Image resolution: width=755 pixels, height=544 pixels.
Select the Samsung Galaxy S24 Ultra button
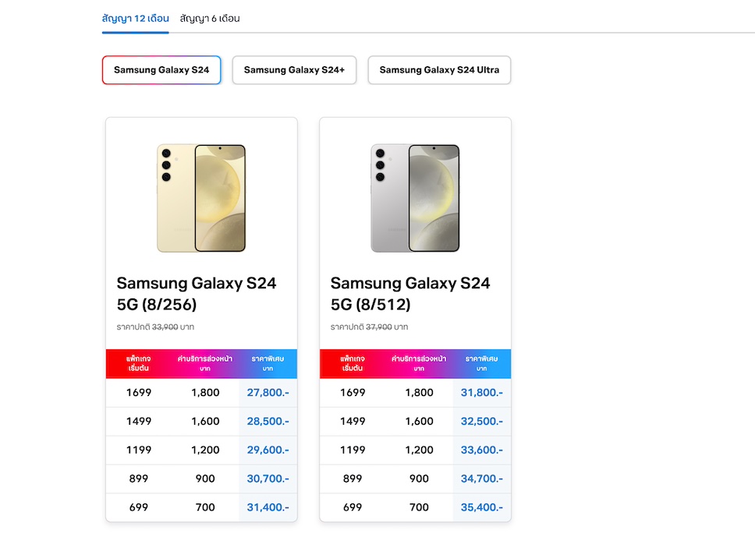439,70
